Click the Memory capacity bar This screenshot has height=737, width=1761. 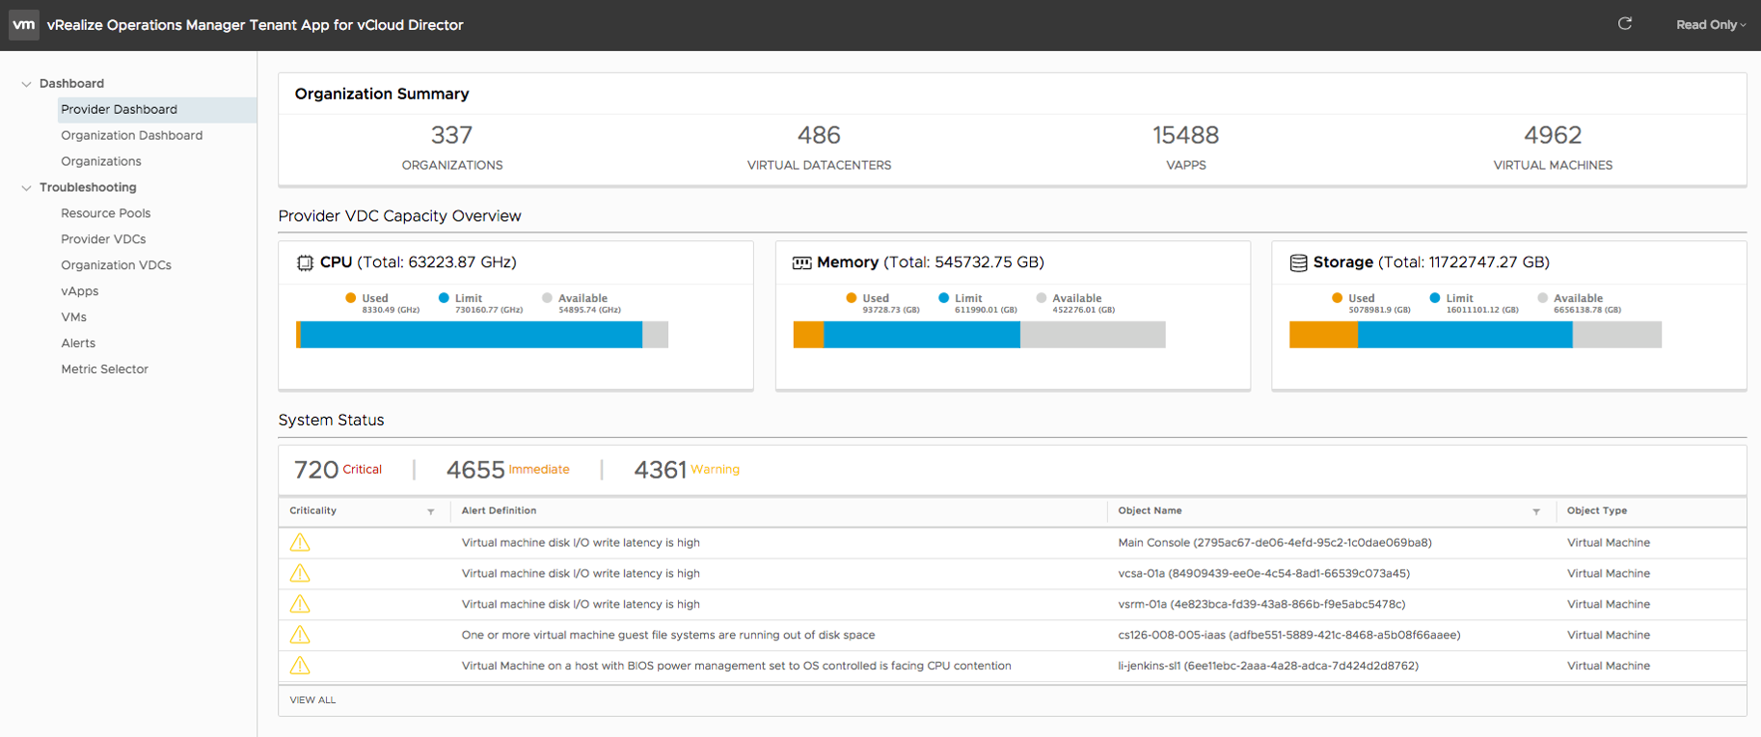[979, 335]
